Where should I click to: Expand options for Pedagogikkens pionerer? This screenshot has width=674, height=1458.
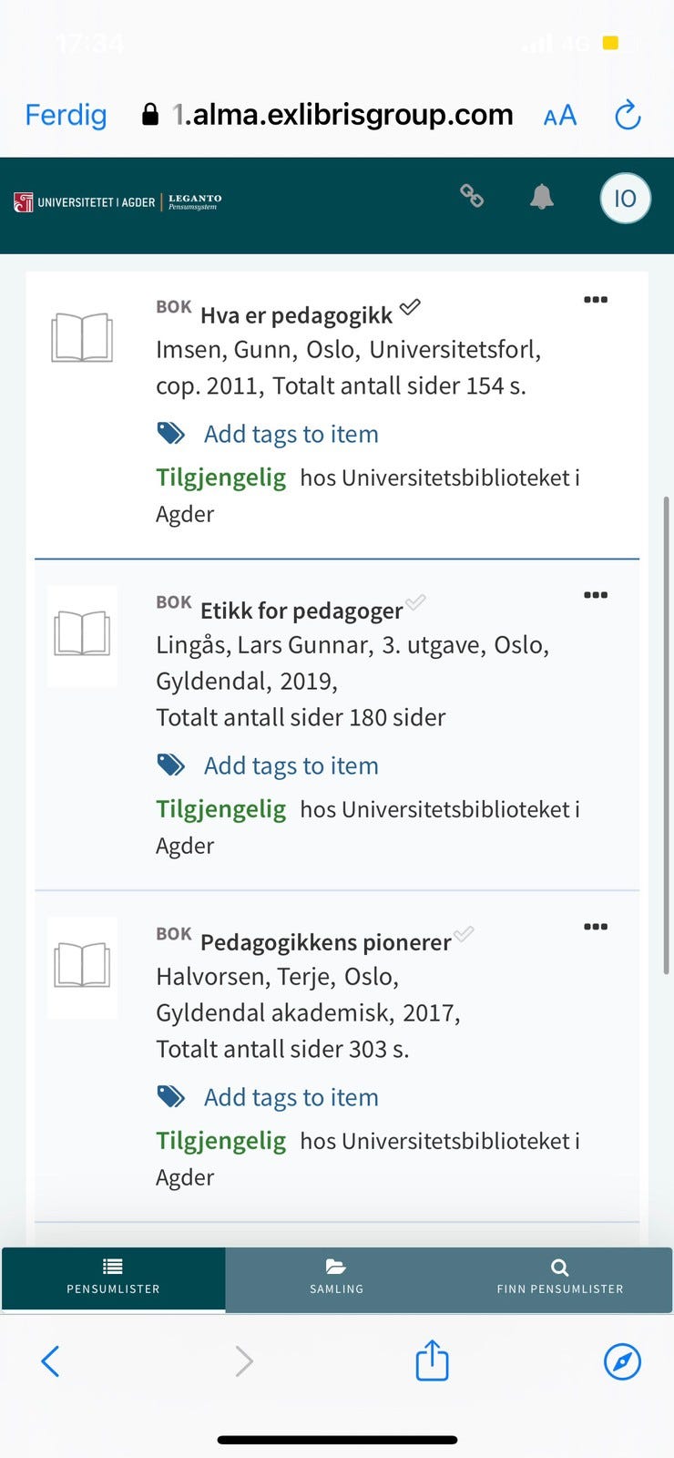(596, 926)
